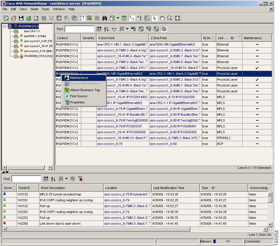Screen dimensions: 280x246
Task: Click the magnifier zoom selection tool
Action: coord(170,18)
